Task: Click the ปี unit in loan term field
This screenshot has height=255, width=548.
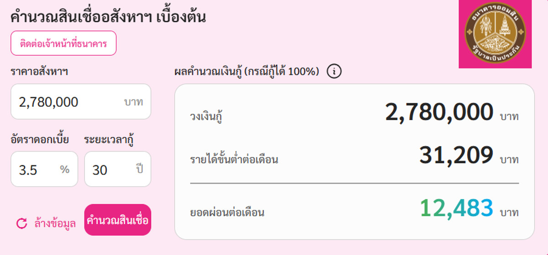Action: [140, 169]
